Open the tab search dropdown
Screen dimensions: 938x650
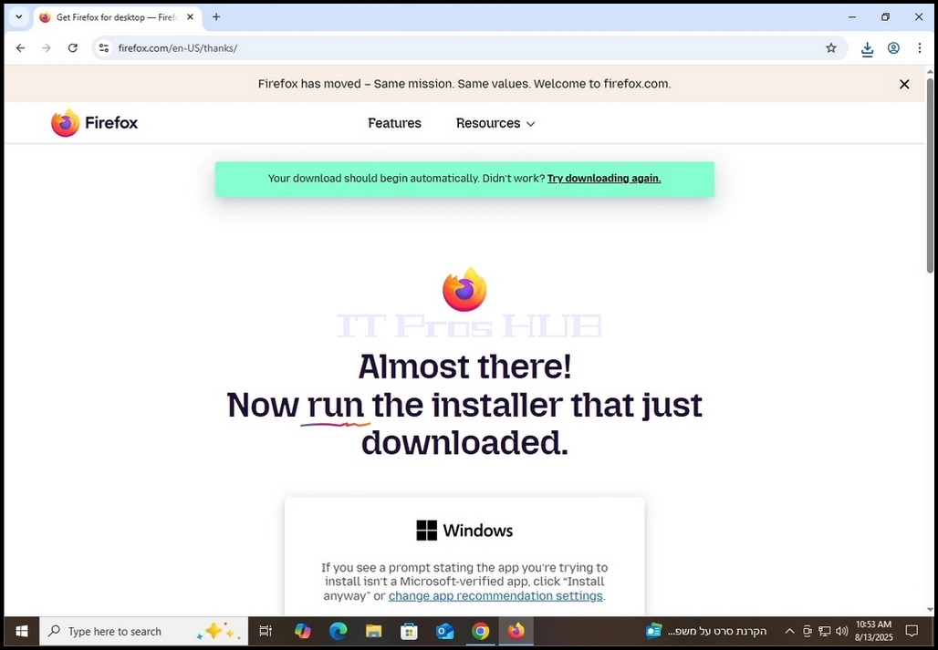pyautogui.click(x=18, y=17)
